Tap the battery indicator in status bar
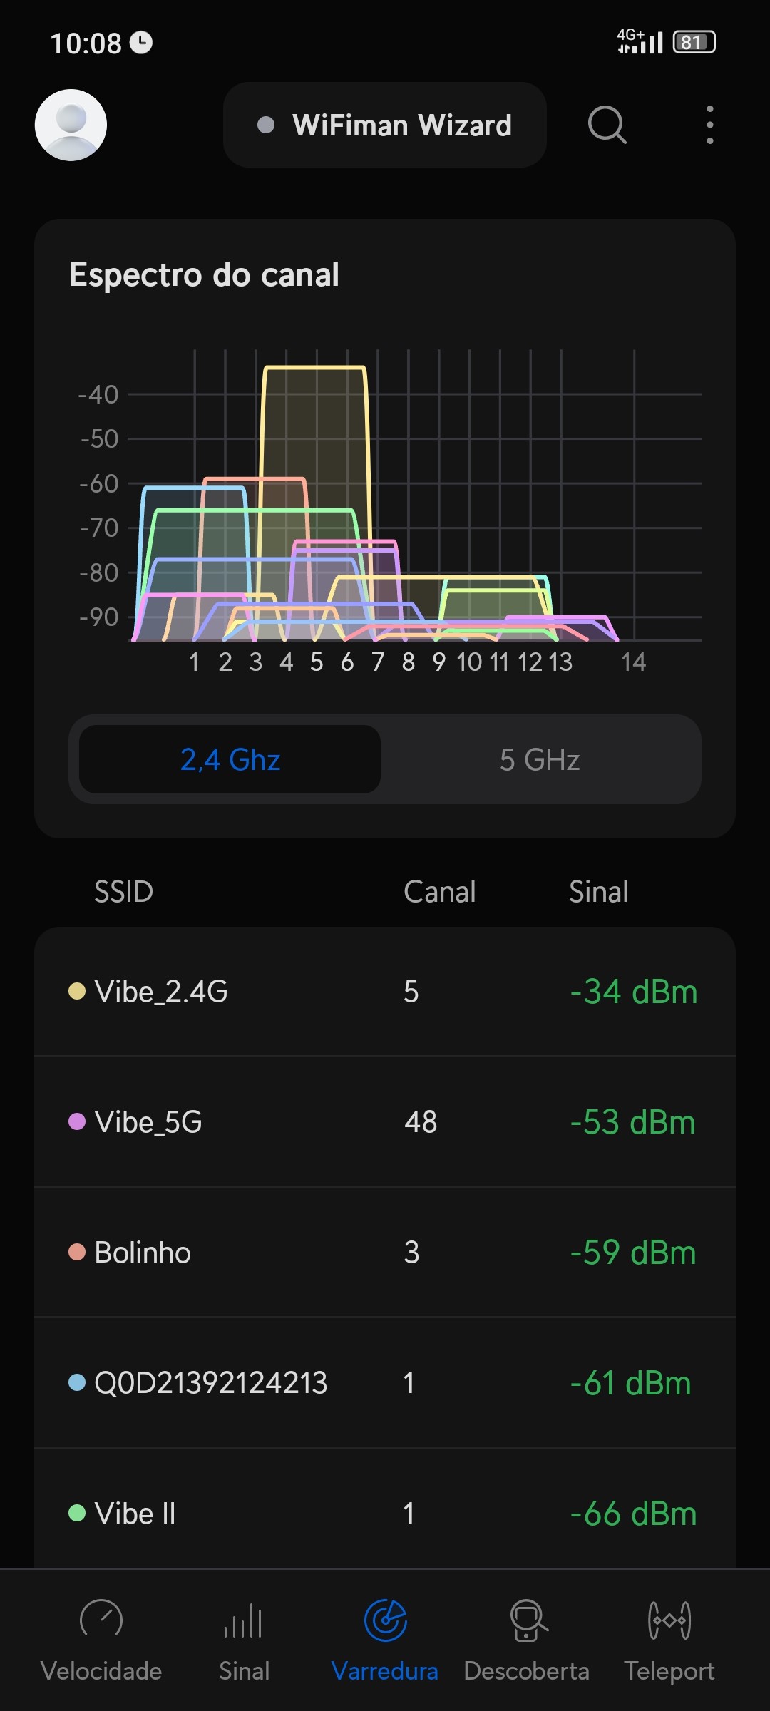This screenshot has height=1711, width=770. (x=694, y=42)
